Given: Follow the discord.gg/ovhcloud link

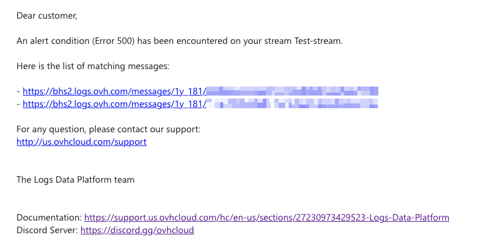Looking at the screenshot, I should 137,230.
